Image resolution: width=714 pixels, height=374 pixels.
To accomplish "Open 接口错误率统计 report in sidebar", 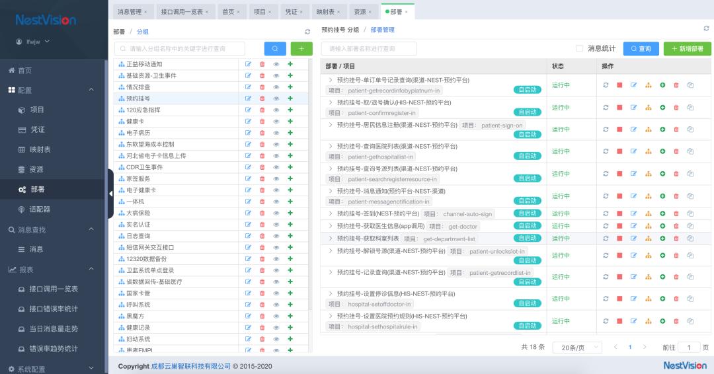I will [x=54, y=309].
